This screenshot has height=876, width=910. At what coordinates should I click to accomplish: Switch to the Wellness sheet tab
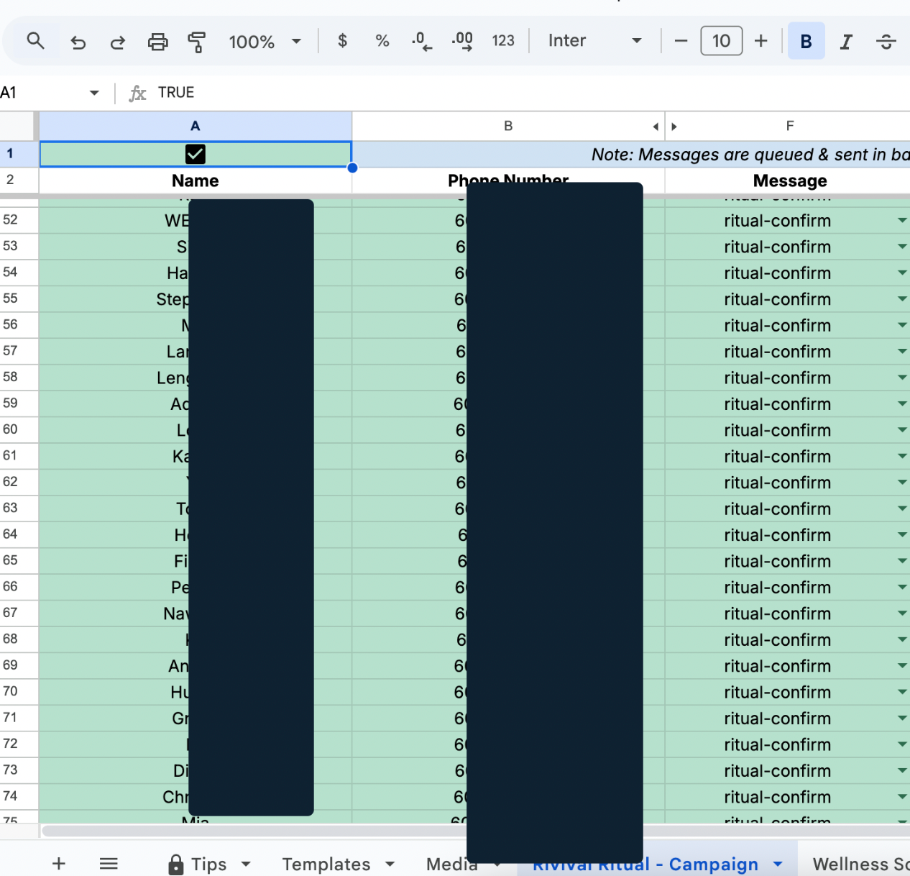point(860,864)
